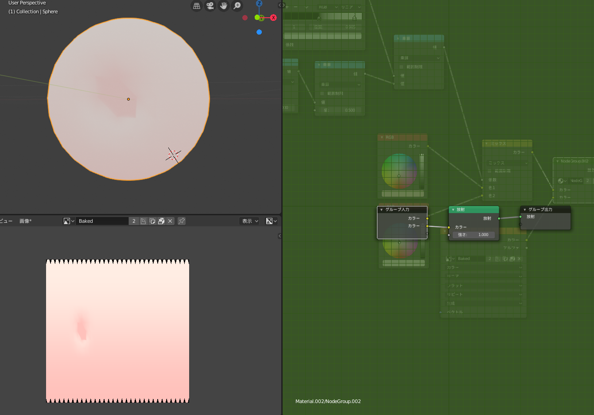Collapse the グループ入力 node triangle
The height and width of the screenshot is (415, 594).
(x=381, y=209)
